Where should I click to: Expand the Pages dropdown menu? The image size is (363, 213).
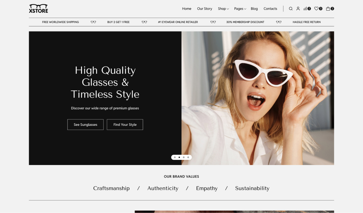click(x=240, y=9)
